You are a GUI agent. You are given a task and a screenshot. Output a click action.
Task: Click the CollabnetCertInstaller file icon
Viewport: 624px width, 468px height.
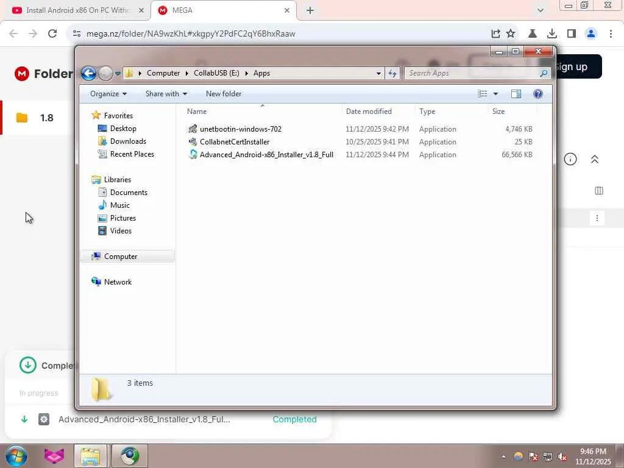[193, 141]
